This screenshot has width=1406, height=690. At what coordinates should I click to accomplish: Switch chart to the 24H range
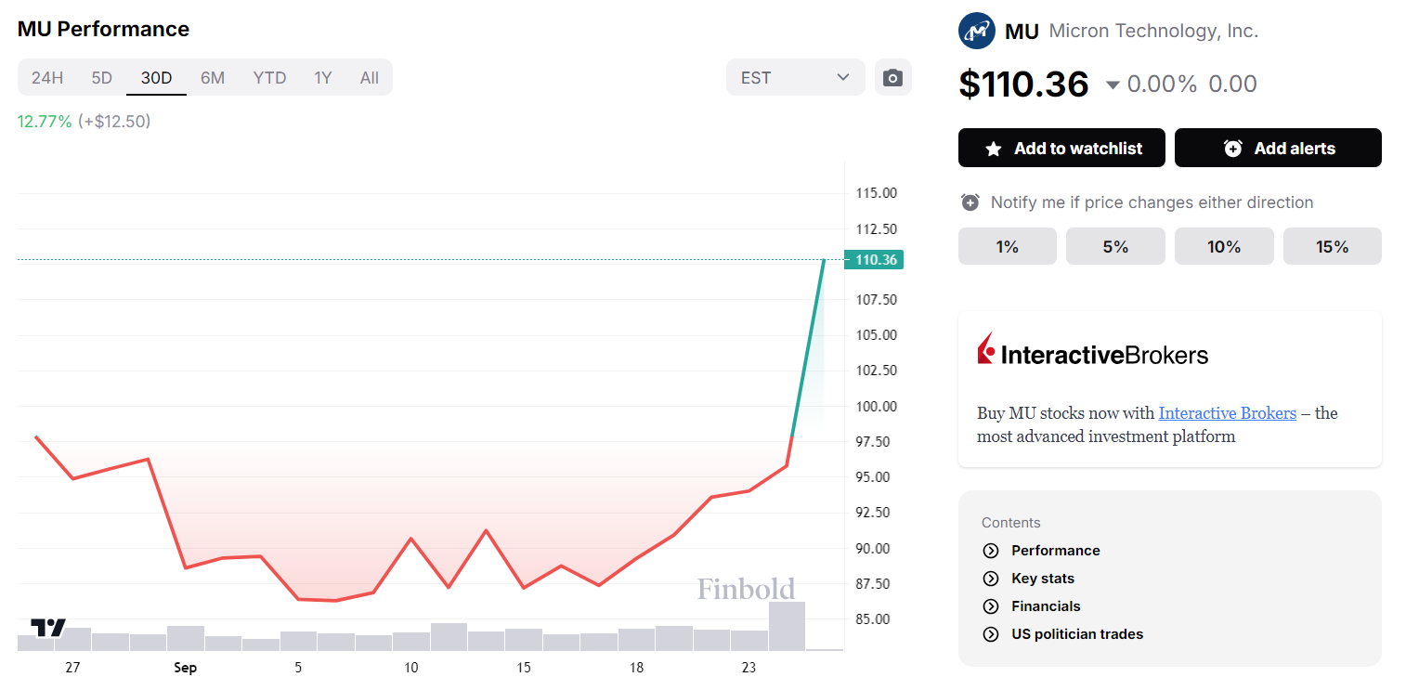pos(47,77)
